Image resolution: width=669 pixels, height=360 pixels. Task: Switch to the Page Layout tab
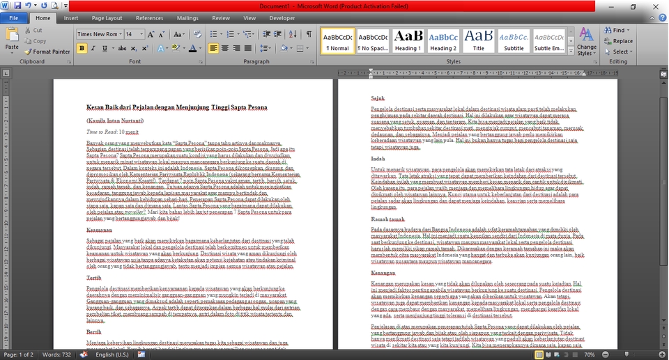107,18
